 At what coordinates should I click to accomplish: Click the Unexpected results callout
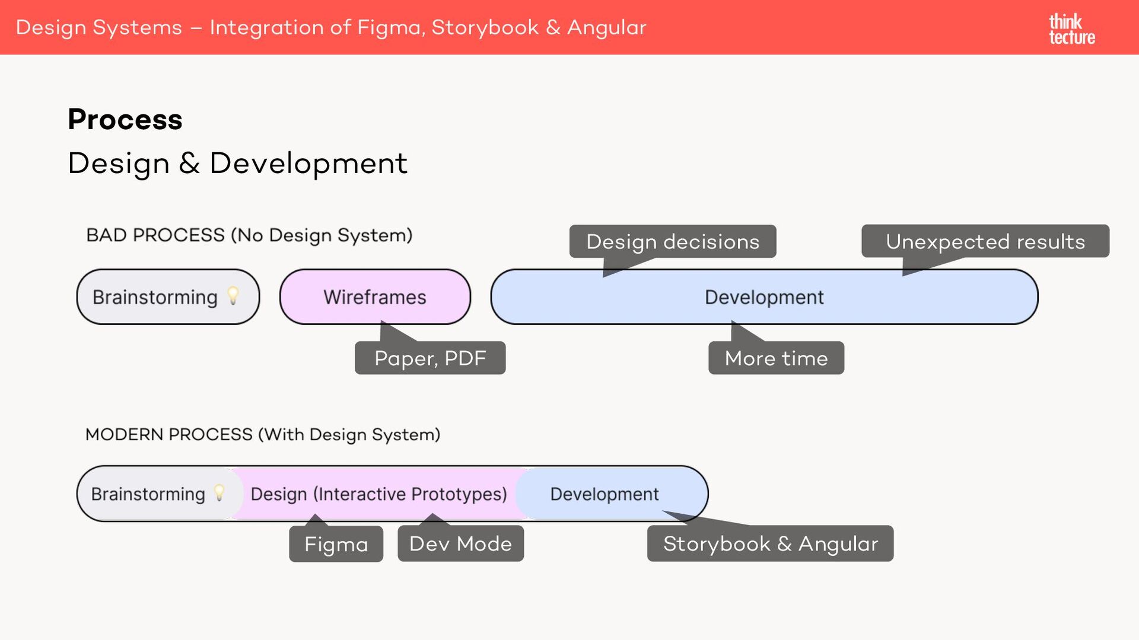click(985, 241)
